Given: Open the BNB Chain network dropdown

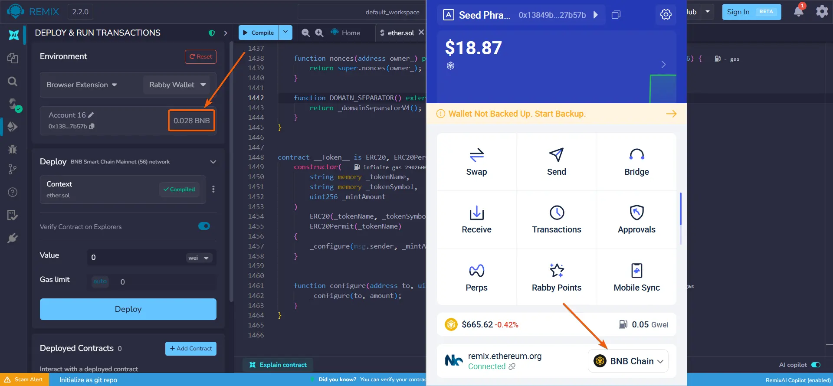Looking at the screenshot, I should 628,361.
